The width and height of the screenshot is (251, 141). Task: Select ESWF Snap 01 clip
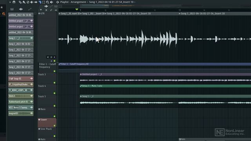[21, 78]
